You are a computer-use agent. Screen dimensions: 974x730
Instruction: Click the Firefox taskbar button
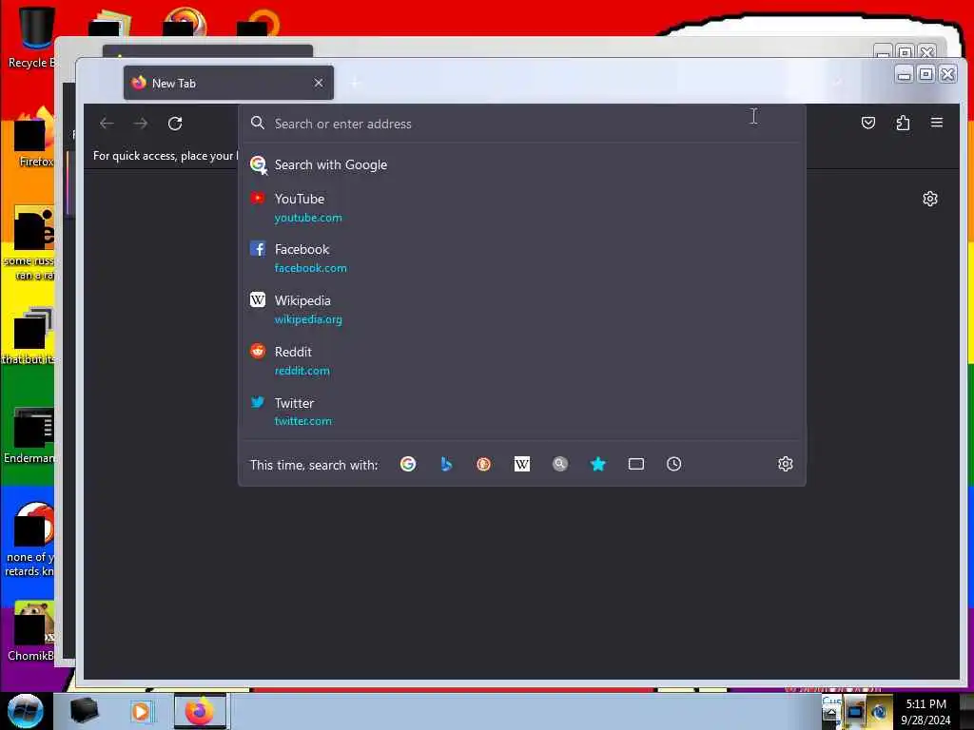point(200,711)
